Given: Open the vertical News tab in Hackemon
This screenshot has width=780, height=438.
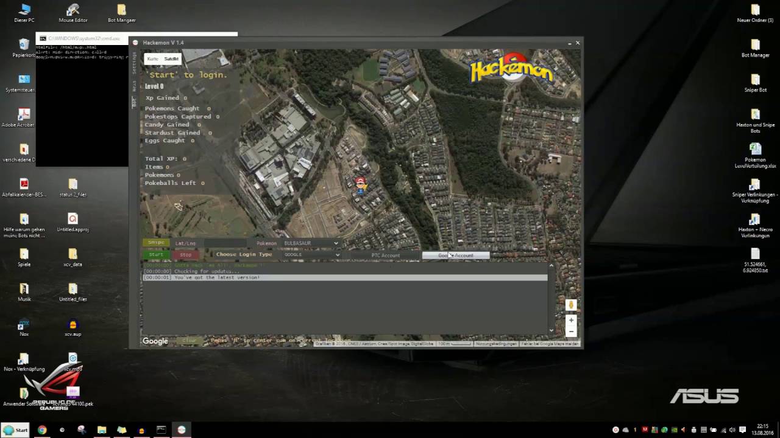Looking at the screenshot, I should pos(135,86).
